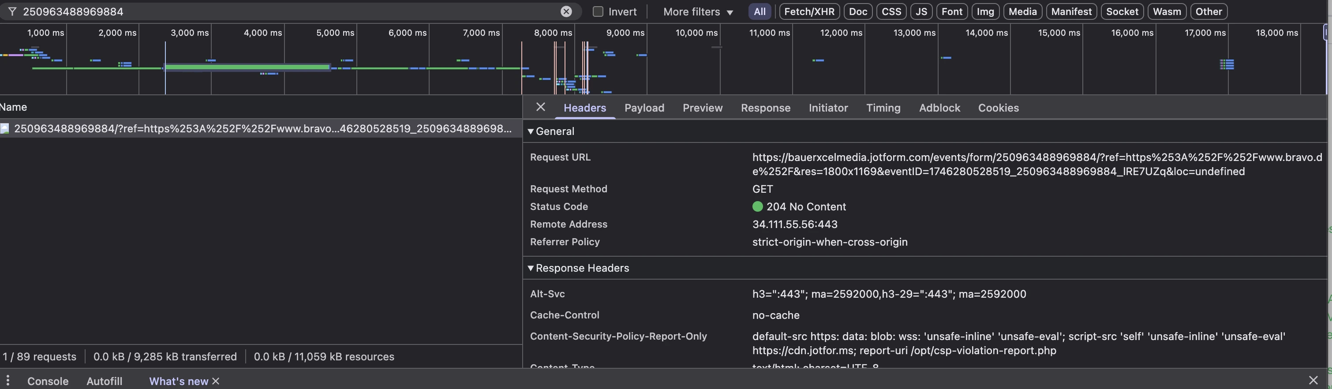The height and width of the screenshot is (389, 1332).
Task: Click the 3,000 ms timeline marker
Action: tap(189, 33)
